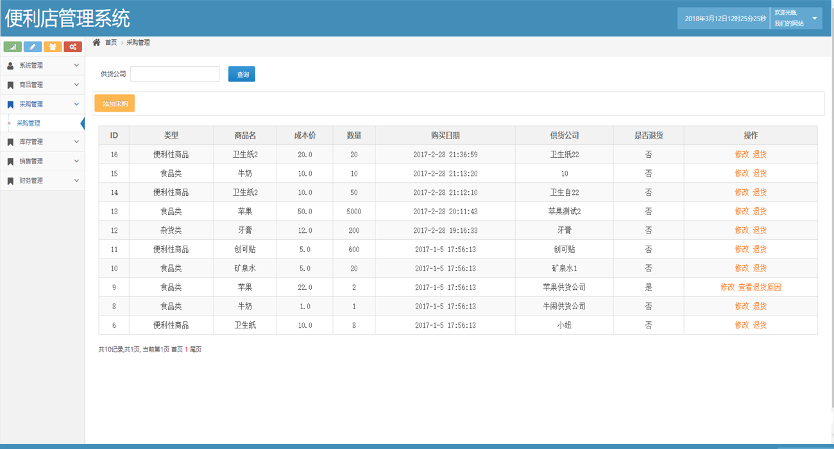Click 修改 for purchase ID 15
Image resolution: width=834 pixels, height=449 pixels.
(x=742, y=173)
